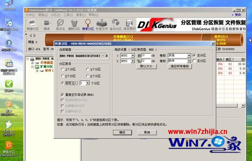
Task: Toggle 主分区 checkbox for partition 2
Action: 194,61
